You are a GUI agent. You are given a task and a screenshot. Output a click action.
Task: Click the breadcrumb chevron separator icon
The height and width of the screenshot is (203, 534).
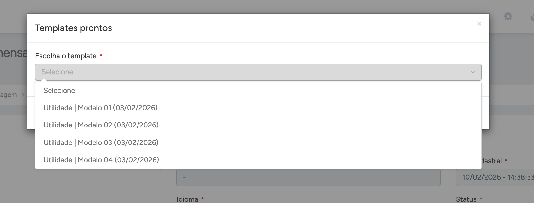tap(23, 95)
